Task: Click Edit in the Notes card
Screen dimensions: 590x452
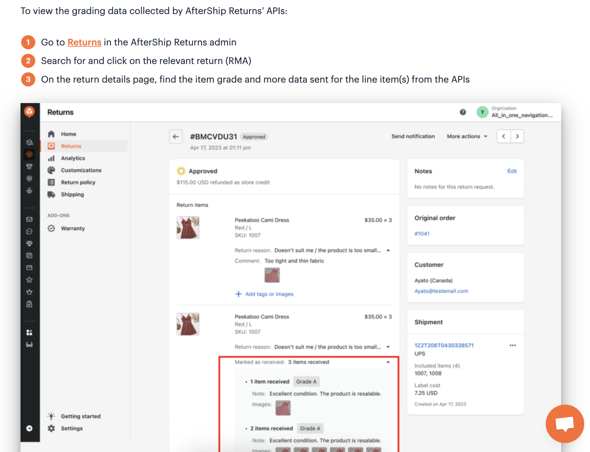Action: click(x=512, y=171)
